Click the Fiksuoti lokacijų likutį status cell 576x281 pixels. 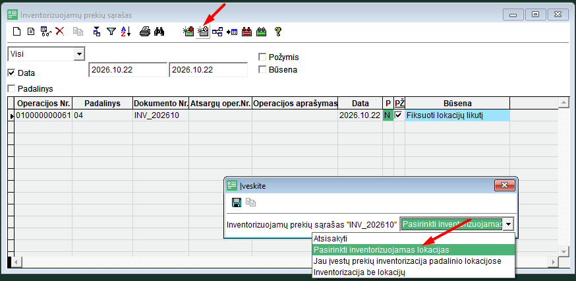pos(457,115)
